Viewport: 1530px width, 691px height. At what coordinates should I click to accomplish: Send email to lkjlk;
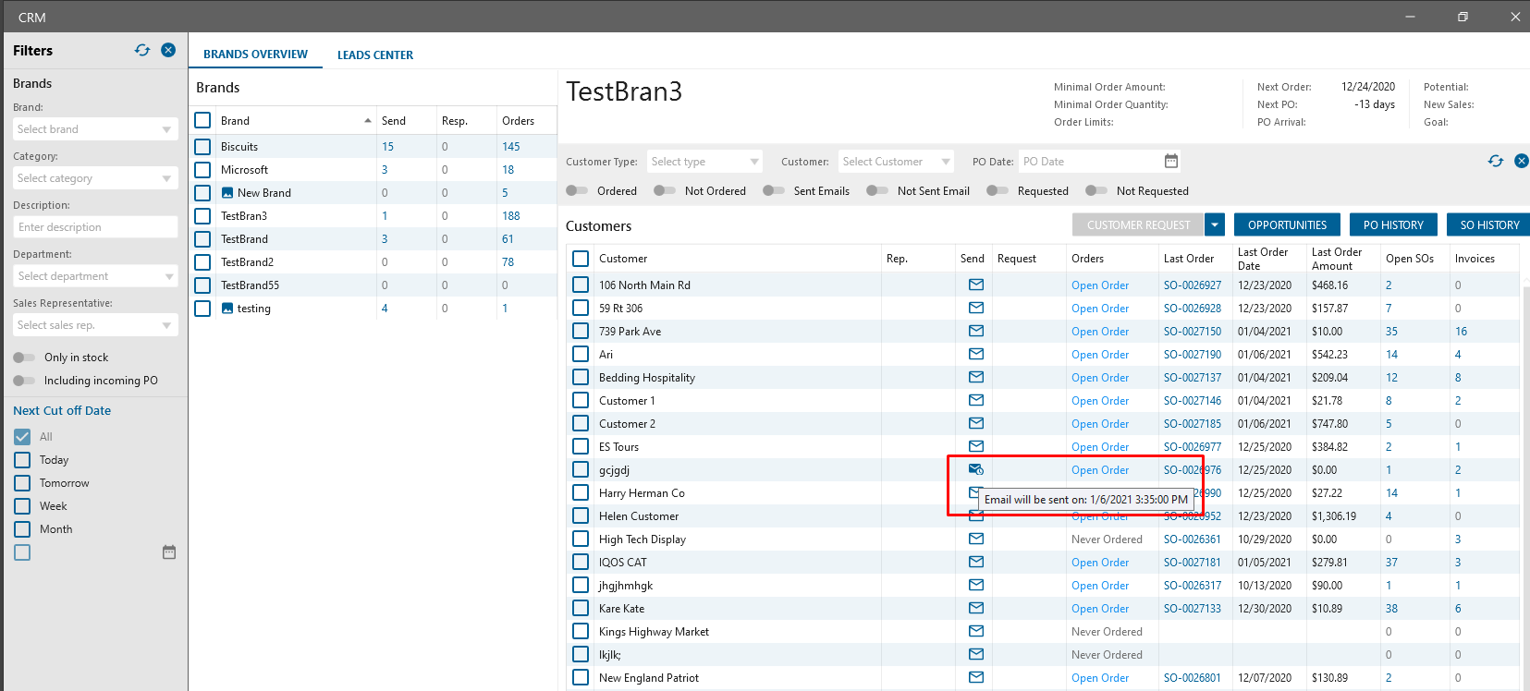(976, 654)
